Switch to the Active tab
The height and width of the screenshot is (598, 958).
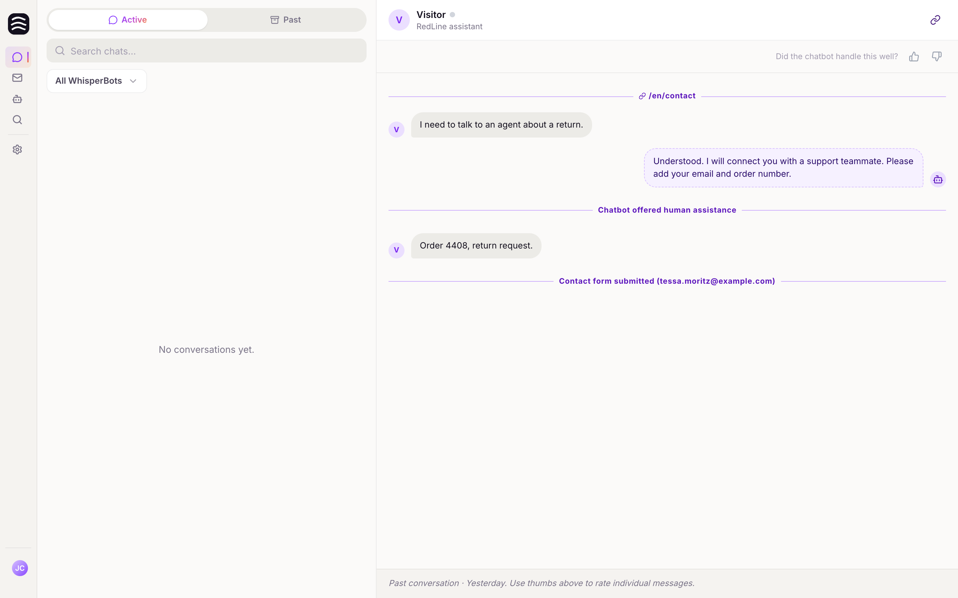click(128, 20)
